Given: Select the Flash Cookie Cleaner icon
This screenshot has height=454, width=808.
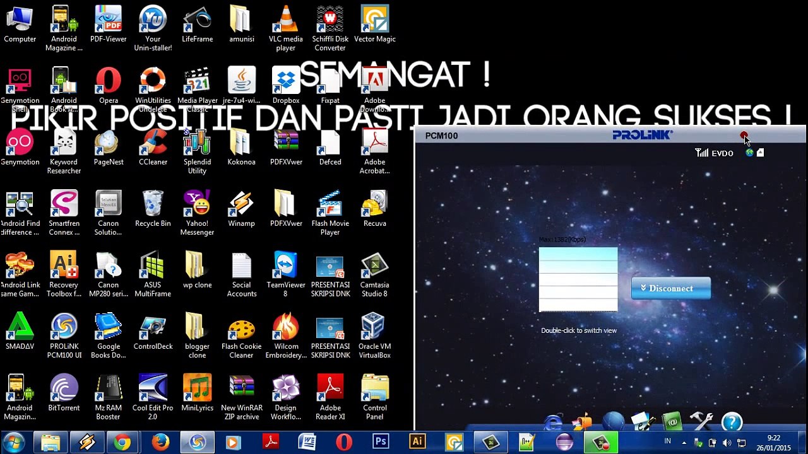Looking at the screenshot, I should click(x=241, y=337).
